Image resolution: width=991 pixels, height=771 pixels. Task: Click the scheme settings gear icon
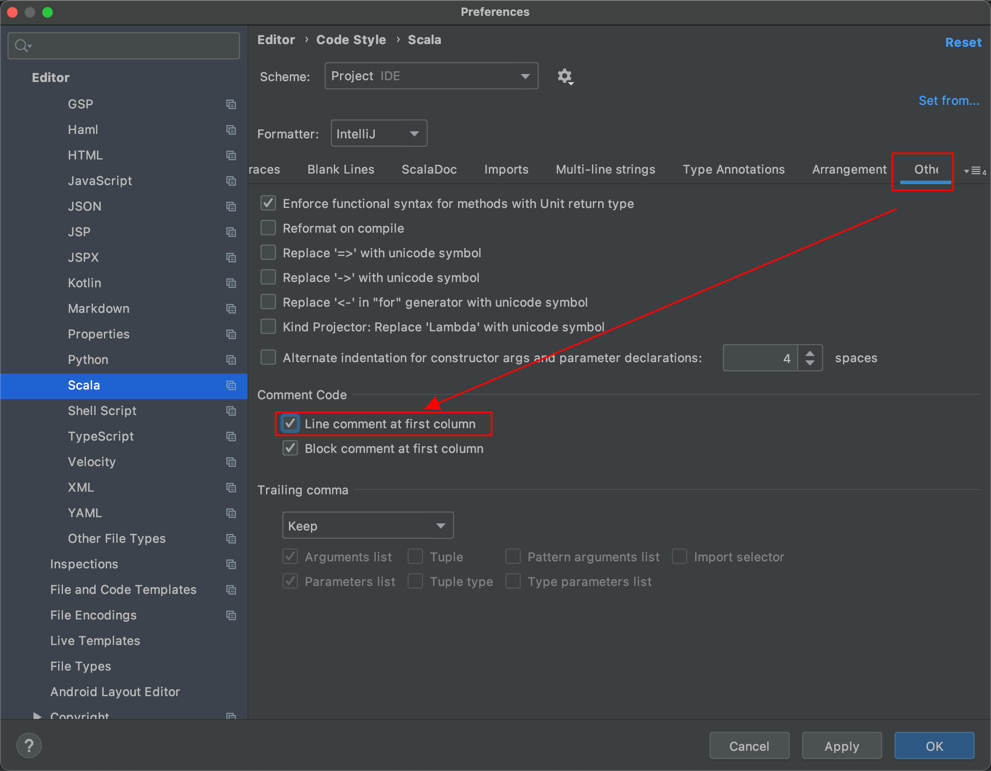pos(566,76)
